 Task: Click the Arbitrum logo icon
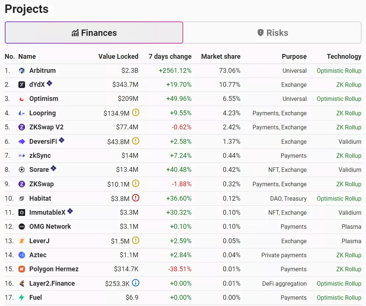(x=22, y=71)
